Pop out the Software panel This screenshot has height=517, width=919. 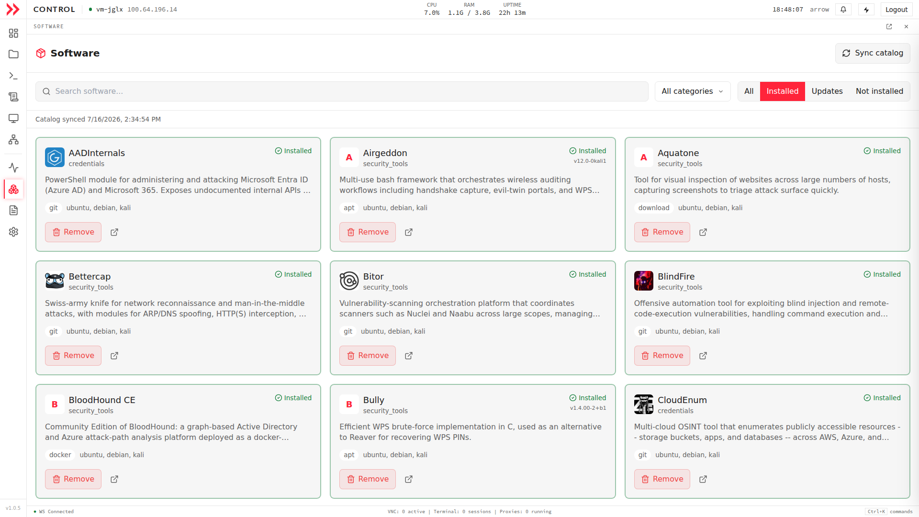point(889,27)
